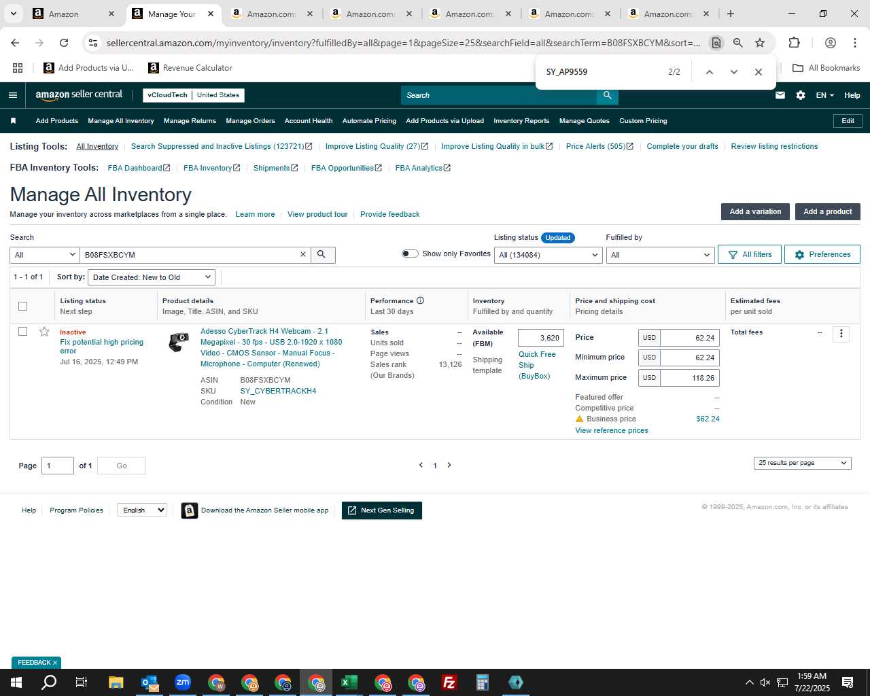Open Account Health in navigation bar

309,121
